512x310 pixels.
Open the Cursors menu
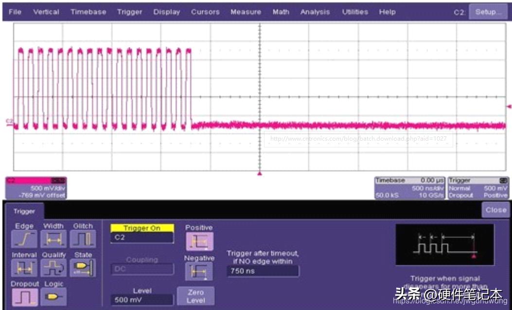(205, 12)
